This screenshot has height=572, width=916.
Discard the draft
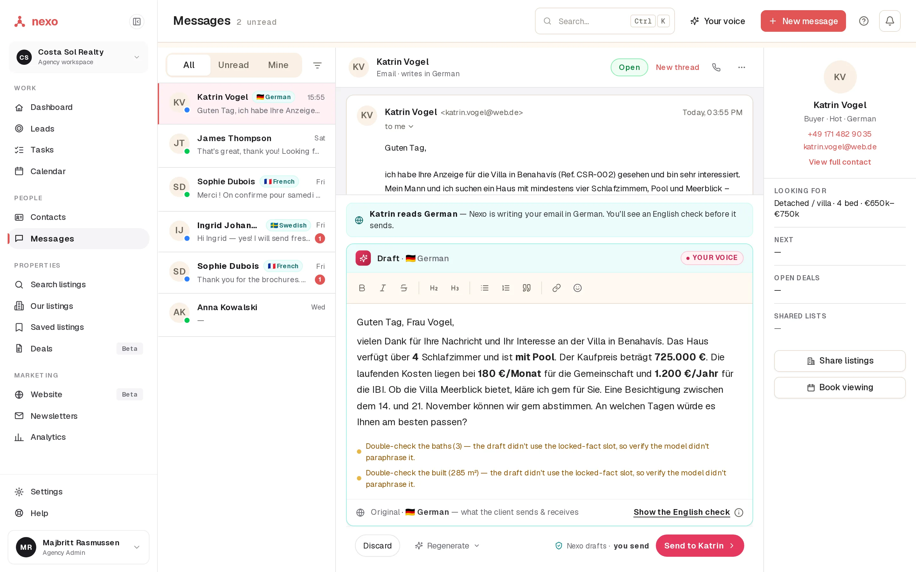377,546
